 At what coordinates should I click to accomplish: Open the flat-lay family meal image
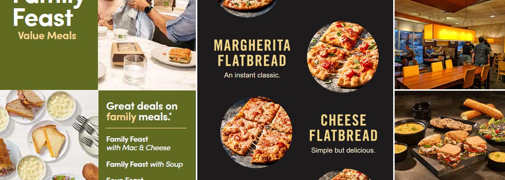(x=49, y=135)
